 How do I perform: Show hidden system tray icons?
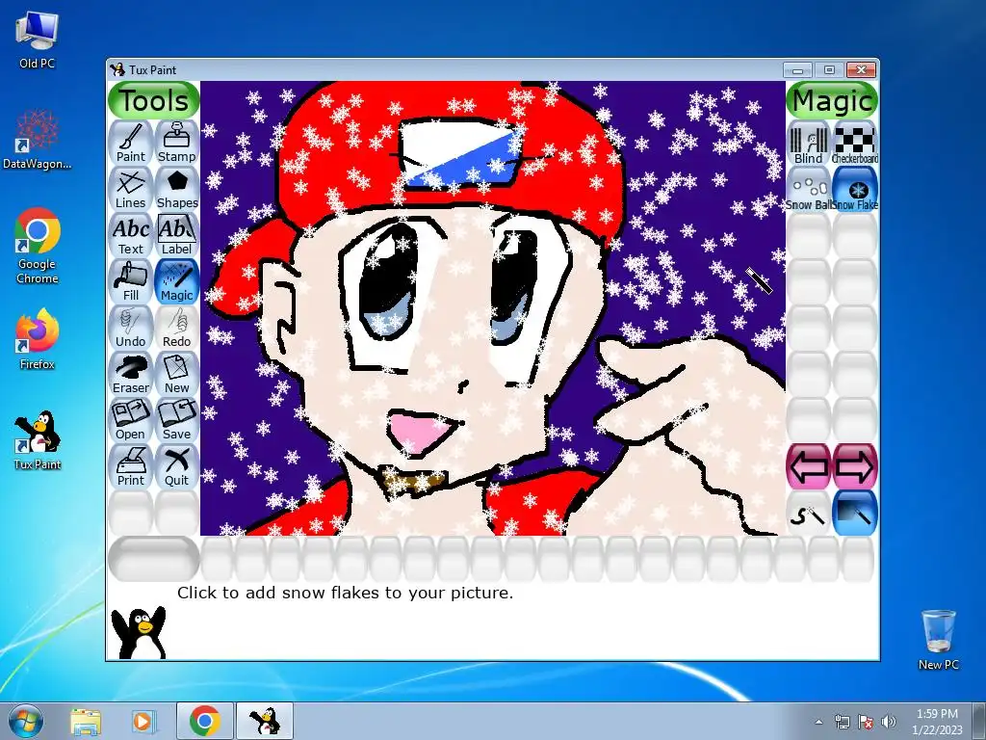click(x=818, y=722)
